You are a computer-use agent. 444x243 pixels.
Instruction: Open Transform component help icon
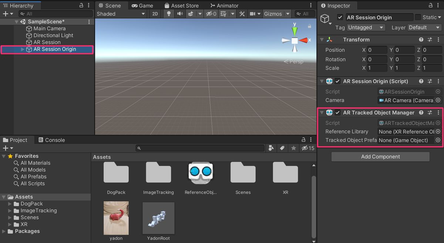click(421, 40)
